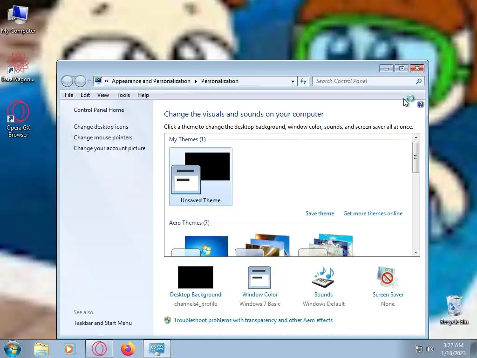Click Control Panel icon in address bar
This screenshot has height=358, width=477.
[98, 81]
